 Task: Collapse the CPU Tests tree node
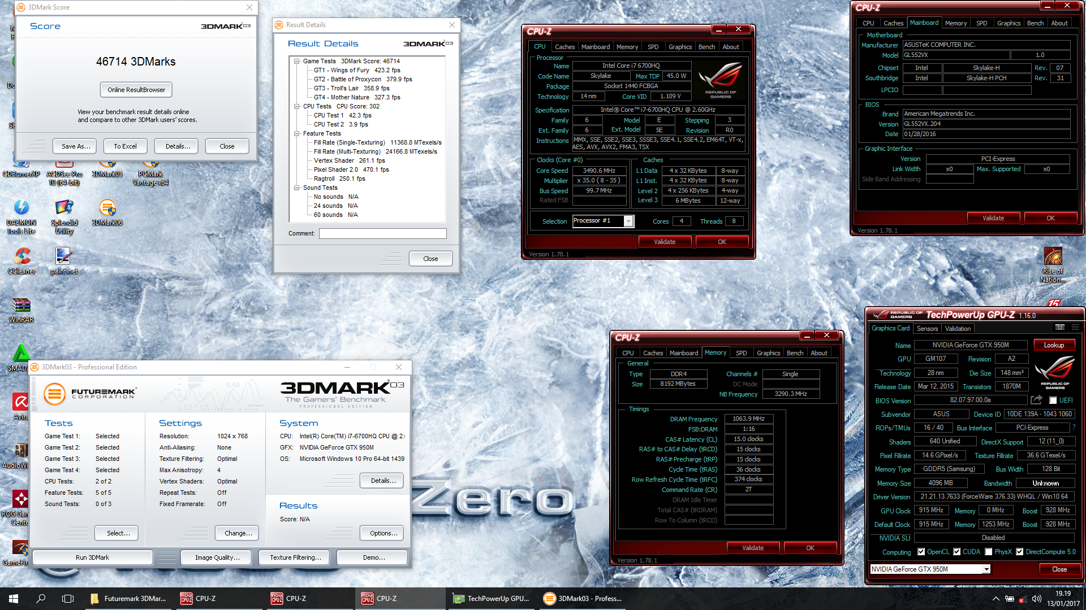296,106
